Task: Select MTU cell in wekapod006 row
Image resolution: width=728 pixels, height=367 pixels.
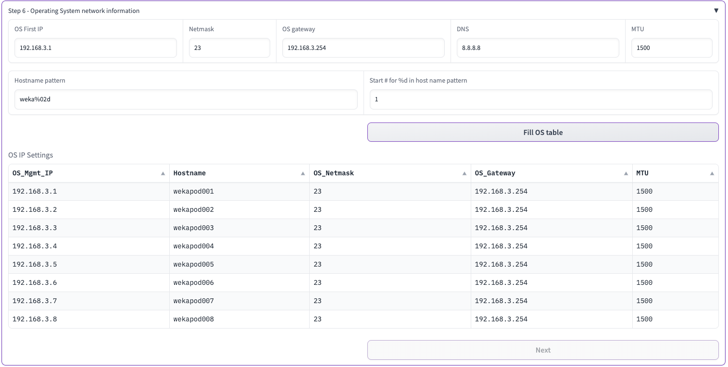Action: [644, 283]
